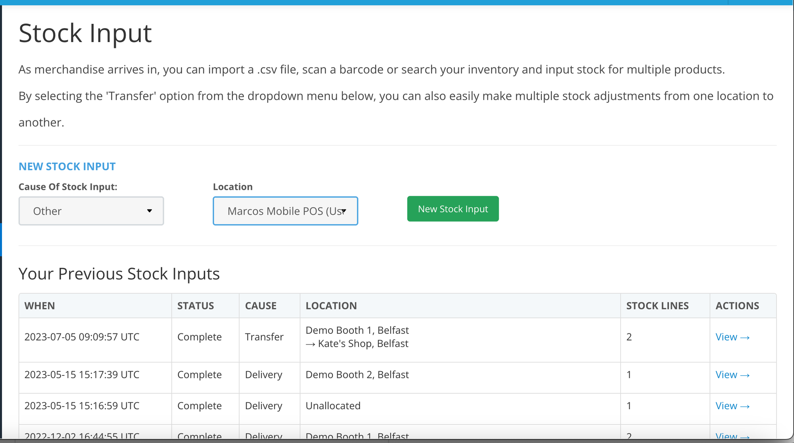Click the Transfer cause cell
The image size is (794, 443).
[264, 337]
